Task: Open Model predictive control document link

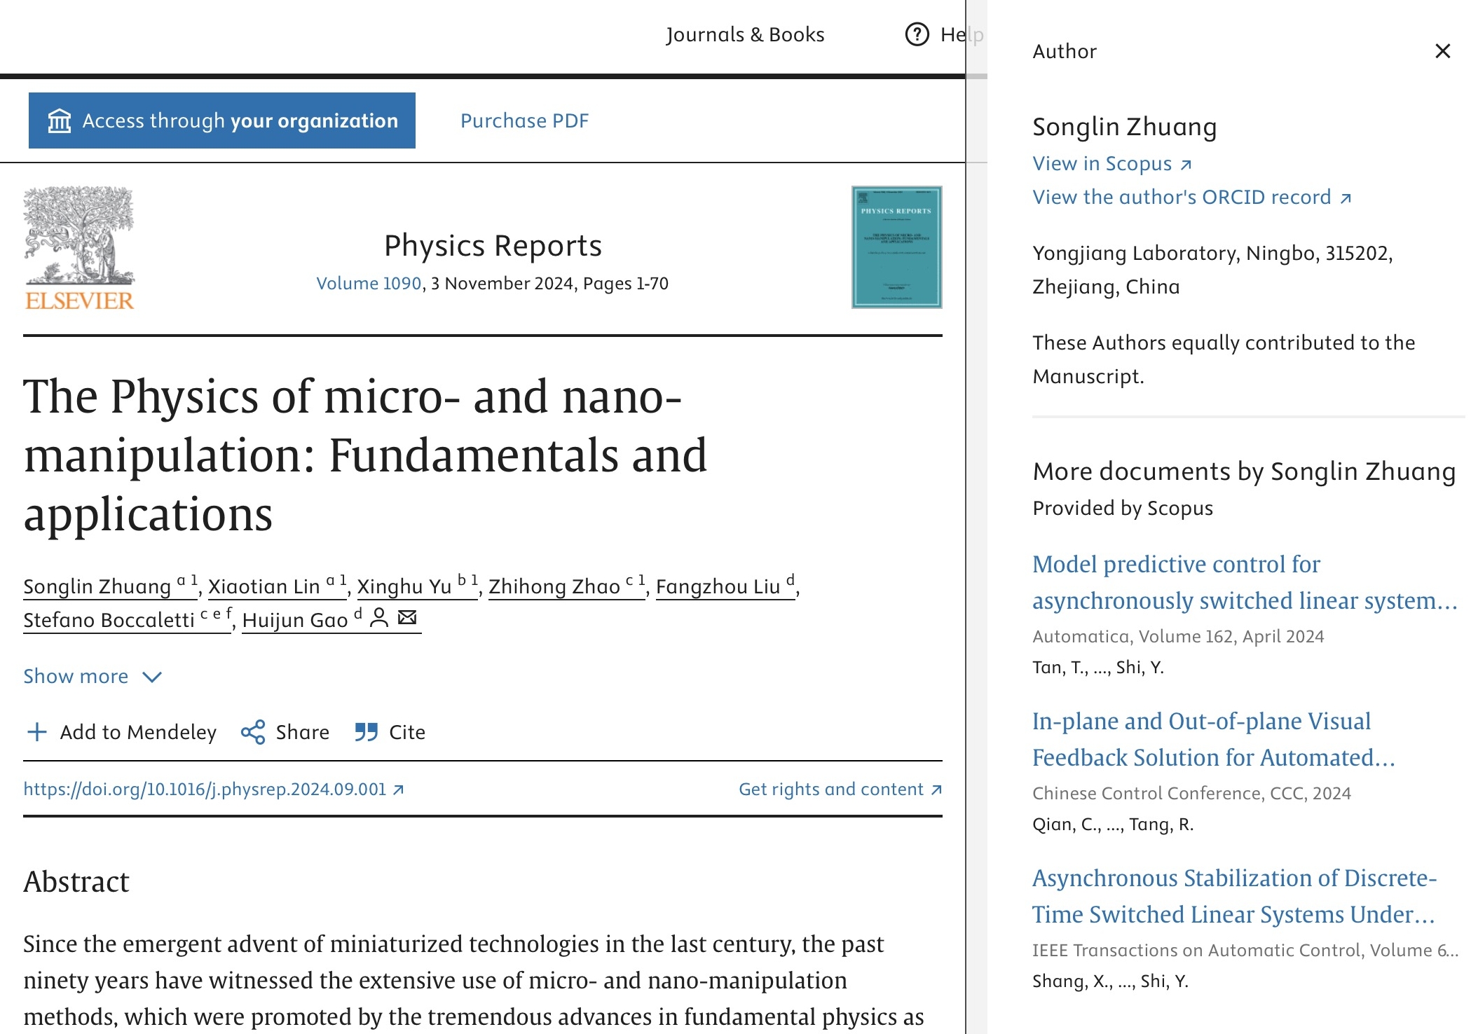Action: pyautogui.click(x=1245, y=582)
